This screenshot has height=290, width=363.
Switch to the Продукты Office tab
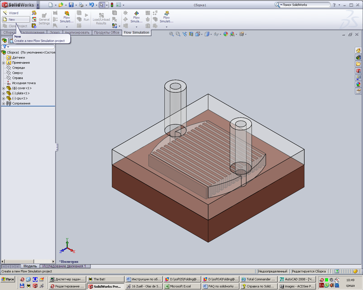click(107, 33)
